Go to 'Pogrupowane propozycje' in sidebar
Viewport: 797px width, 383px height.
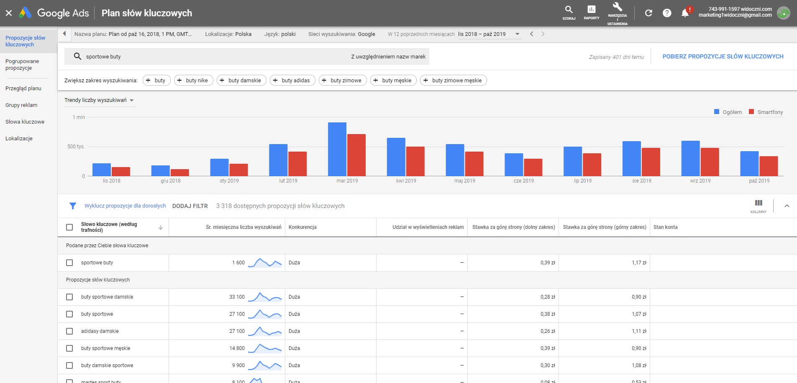(x=22, y=65)
